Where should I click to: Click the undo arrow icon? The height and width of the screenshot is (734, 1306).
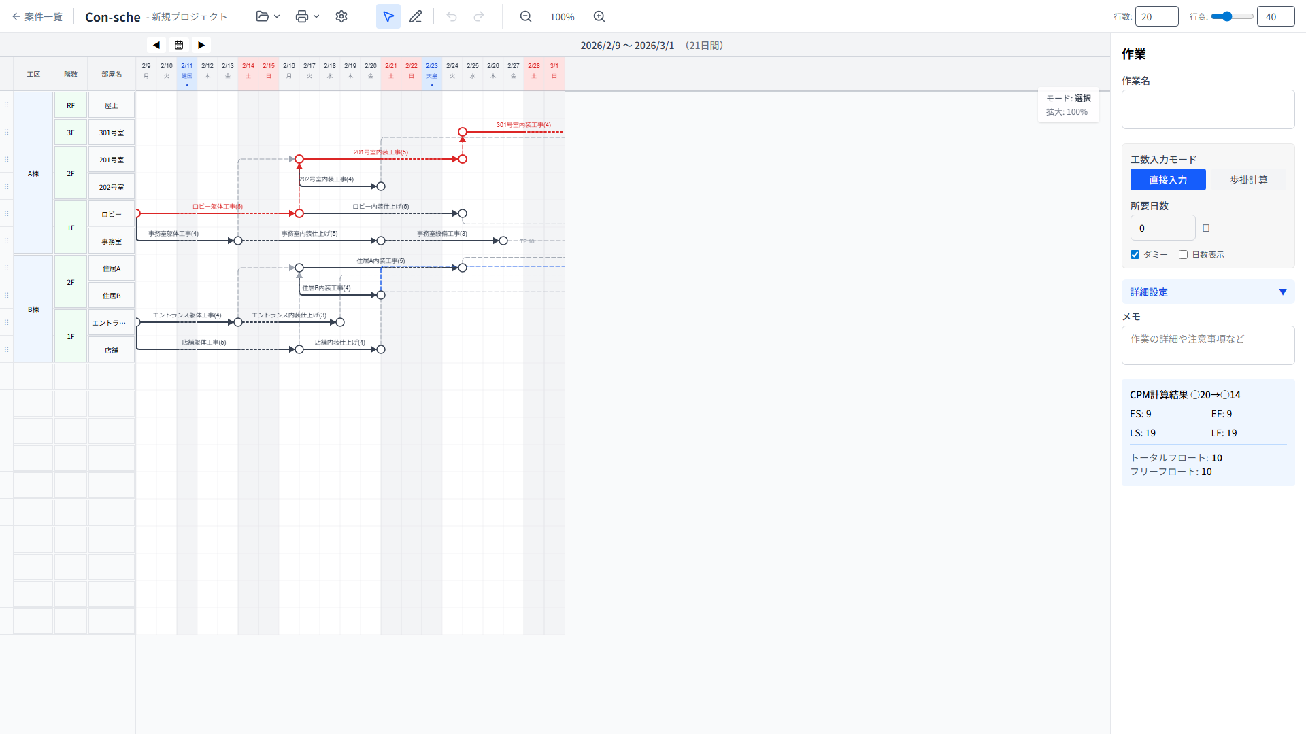(x=452, y=16)
